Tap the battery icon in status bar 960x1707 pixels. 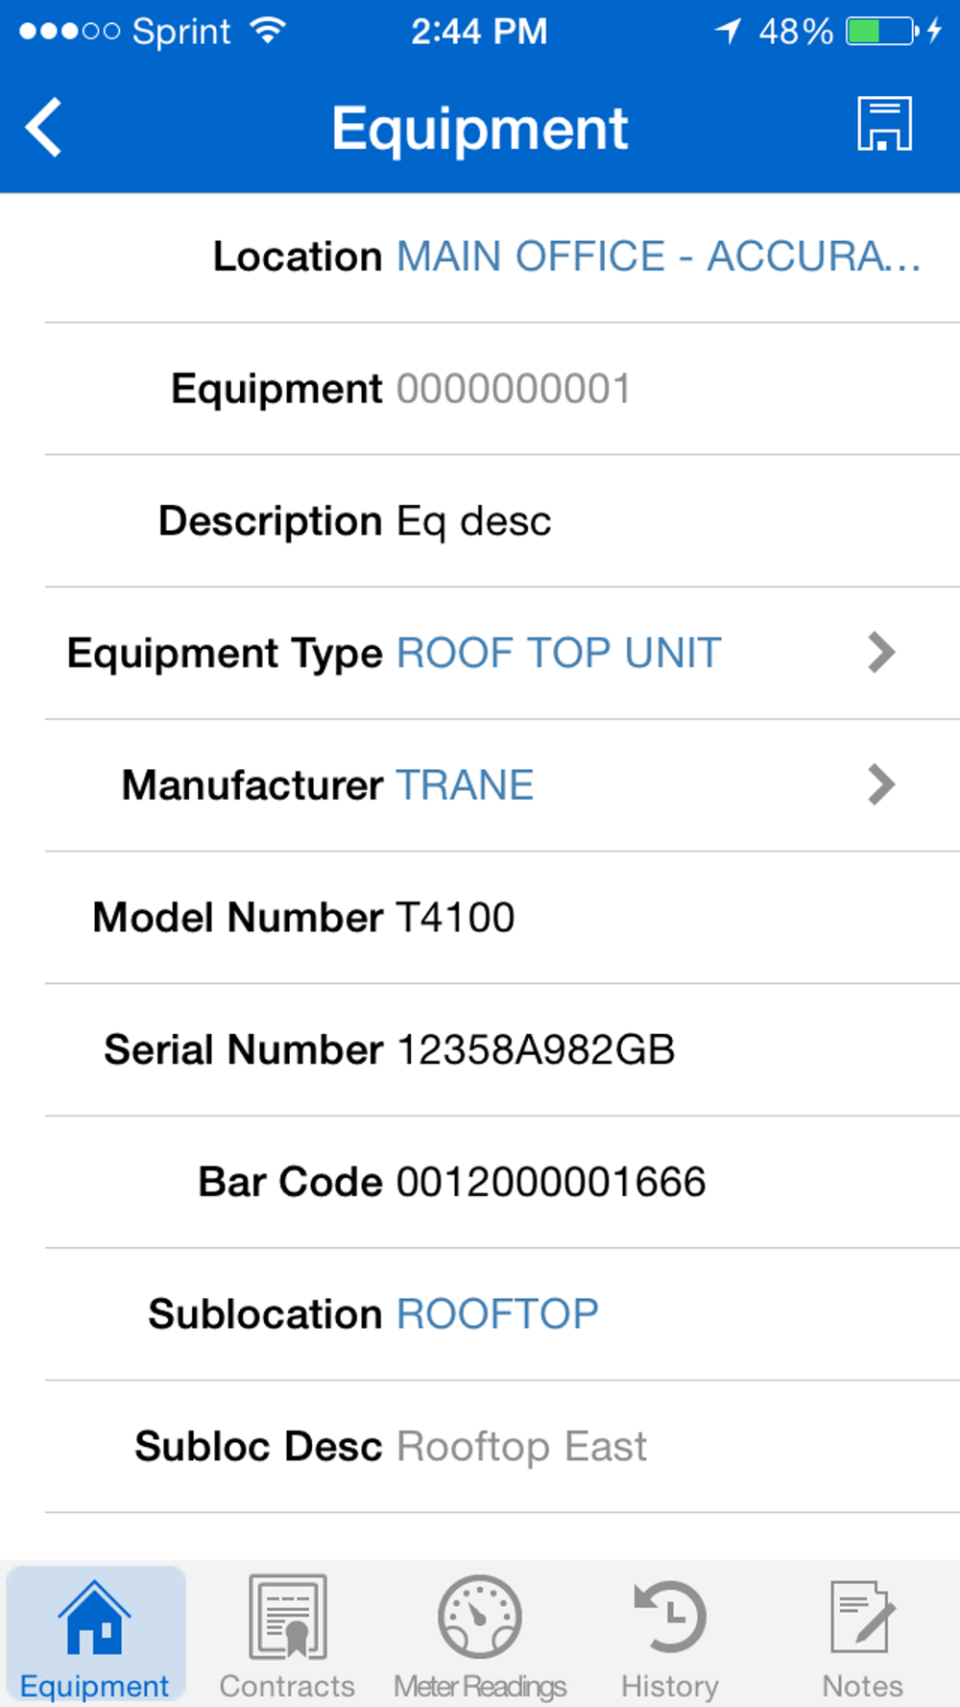(882, 31)
